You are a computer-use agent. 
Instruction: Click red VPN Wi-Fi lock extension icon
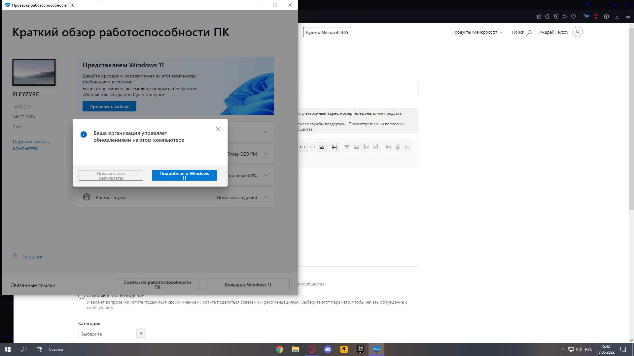pyautogui.click(x=596, y=16)
